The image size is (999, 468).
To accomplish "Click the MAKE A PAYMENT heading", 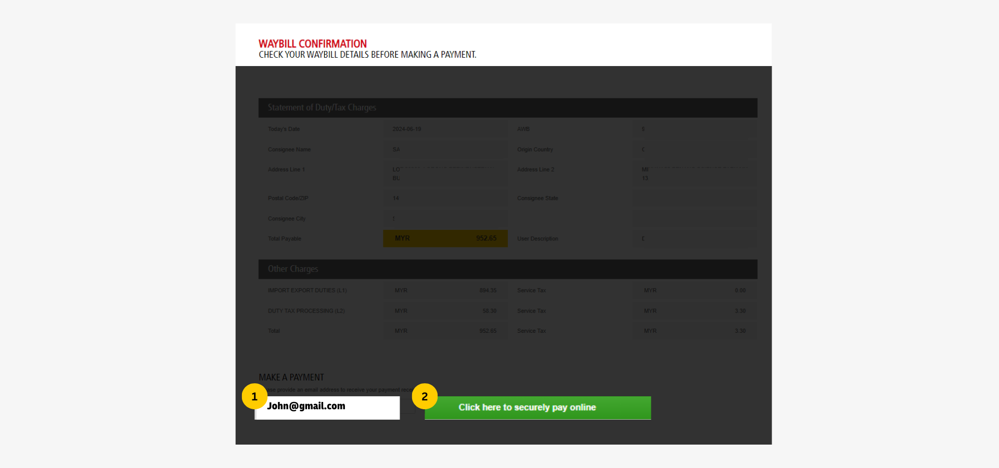I will pyautogui.click(x=291, y=378).
